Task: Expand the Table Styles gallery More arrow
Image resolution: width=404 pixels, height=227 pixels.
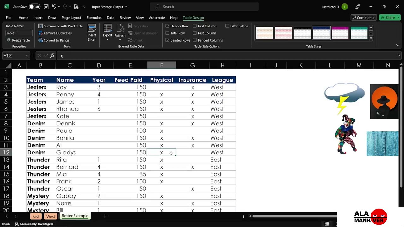Action: pyautogui.click(x=371, y=38)
